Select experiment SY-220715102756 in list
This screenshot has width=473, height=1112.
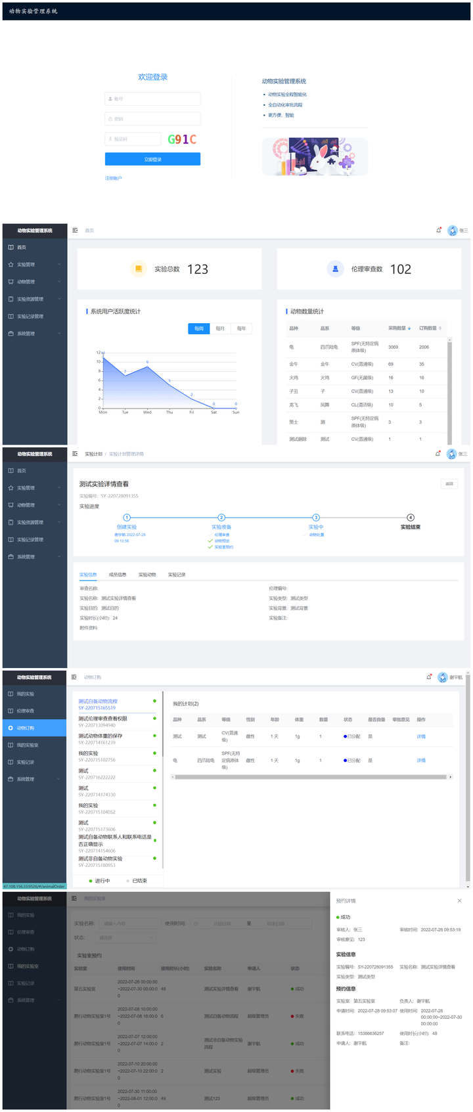pyautogui.click(x=117, y=757)
